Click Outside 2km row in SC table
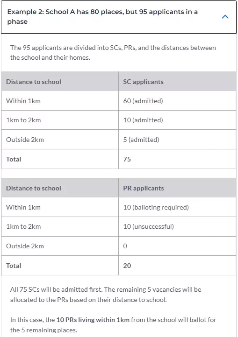The height and width of the screenshot is (337, 238). pos(119,140)
